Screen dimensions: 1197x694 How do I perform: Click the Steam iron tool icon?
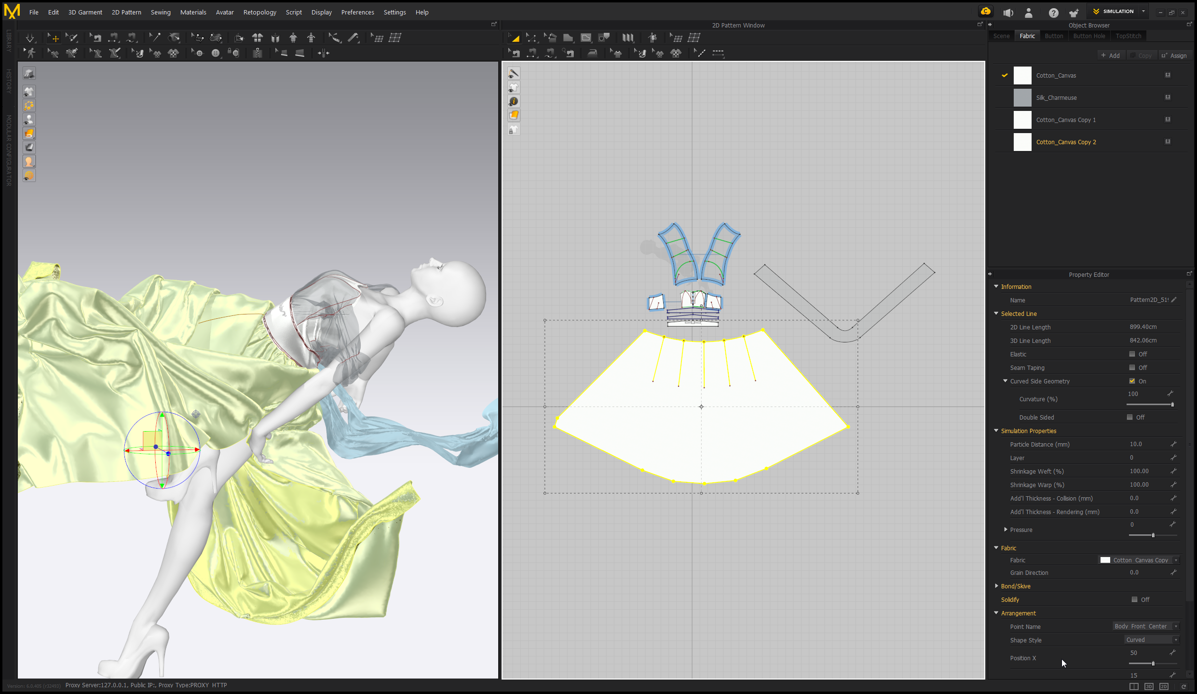592,53
